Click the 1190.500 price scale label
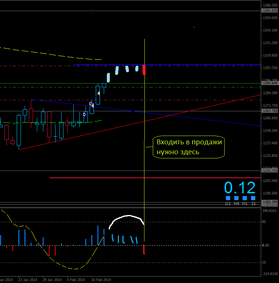The width and height of the screenshot is (279, 283). click(x=270, y=193)
